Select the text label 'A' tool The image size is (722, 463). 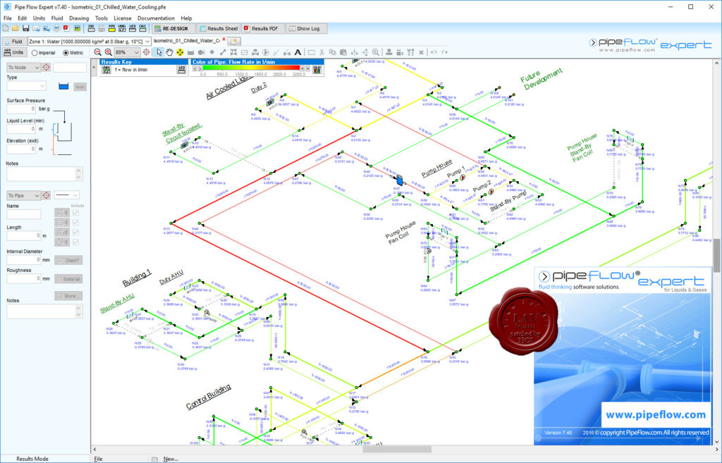click(298, 52)
